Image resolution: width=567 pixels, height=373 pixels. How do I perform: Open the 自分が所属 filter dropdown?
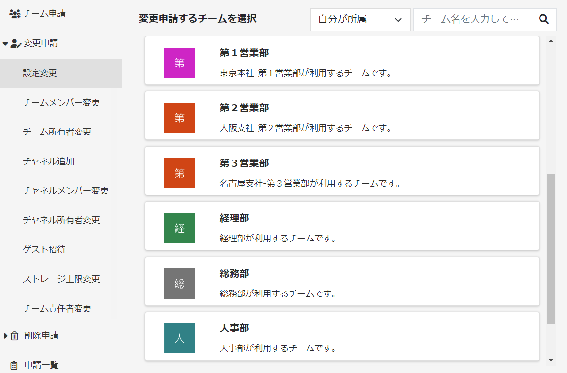click(360, 20)
